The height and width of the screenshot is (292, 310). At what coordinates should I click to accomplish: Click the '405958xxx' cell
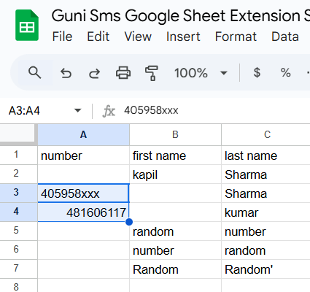pos(83,193)
